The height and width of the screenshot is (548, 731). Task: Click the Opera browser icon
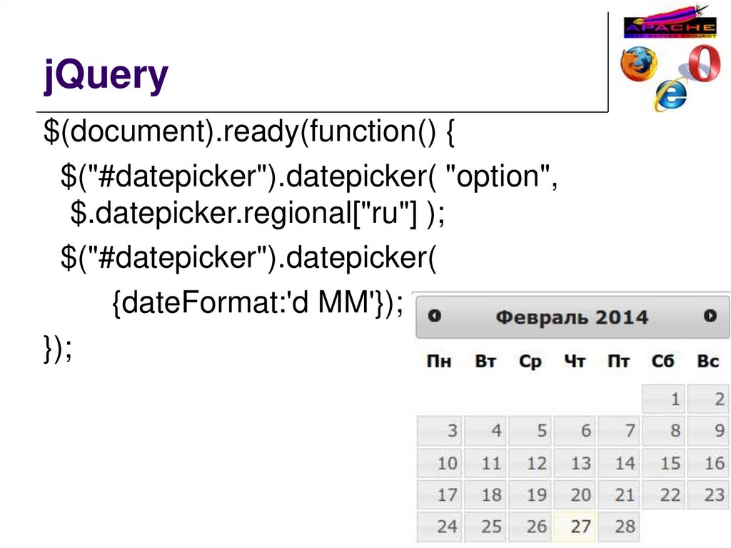(x=702, y=63)
